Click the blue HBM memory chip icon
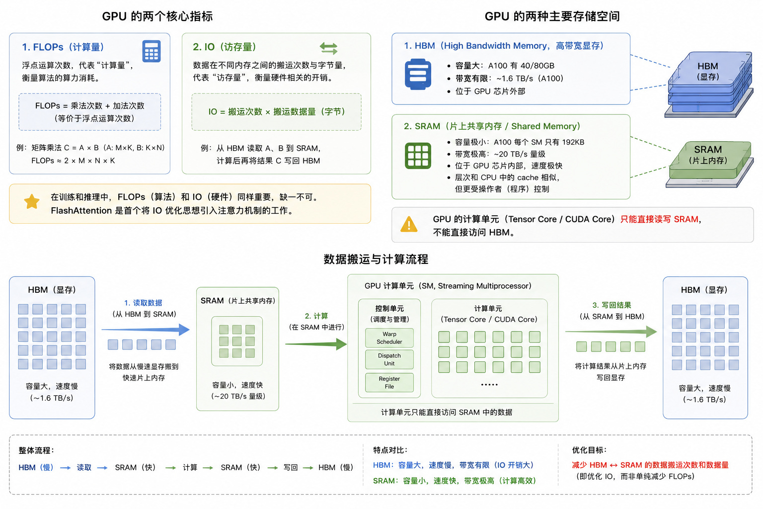This screenshot has width=763, height=509. coord(418,74)
